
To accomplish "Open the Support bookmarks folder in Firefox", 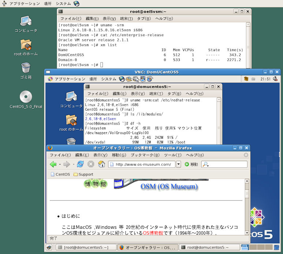I will tap(83, 174).
